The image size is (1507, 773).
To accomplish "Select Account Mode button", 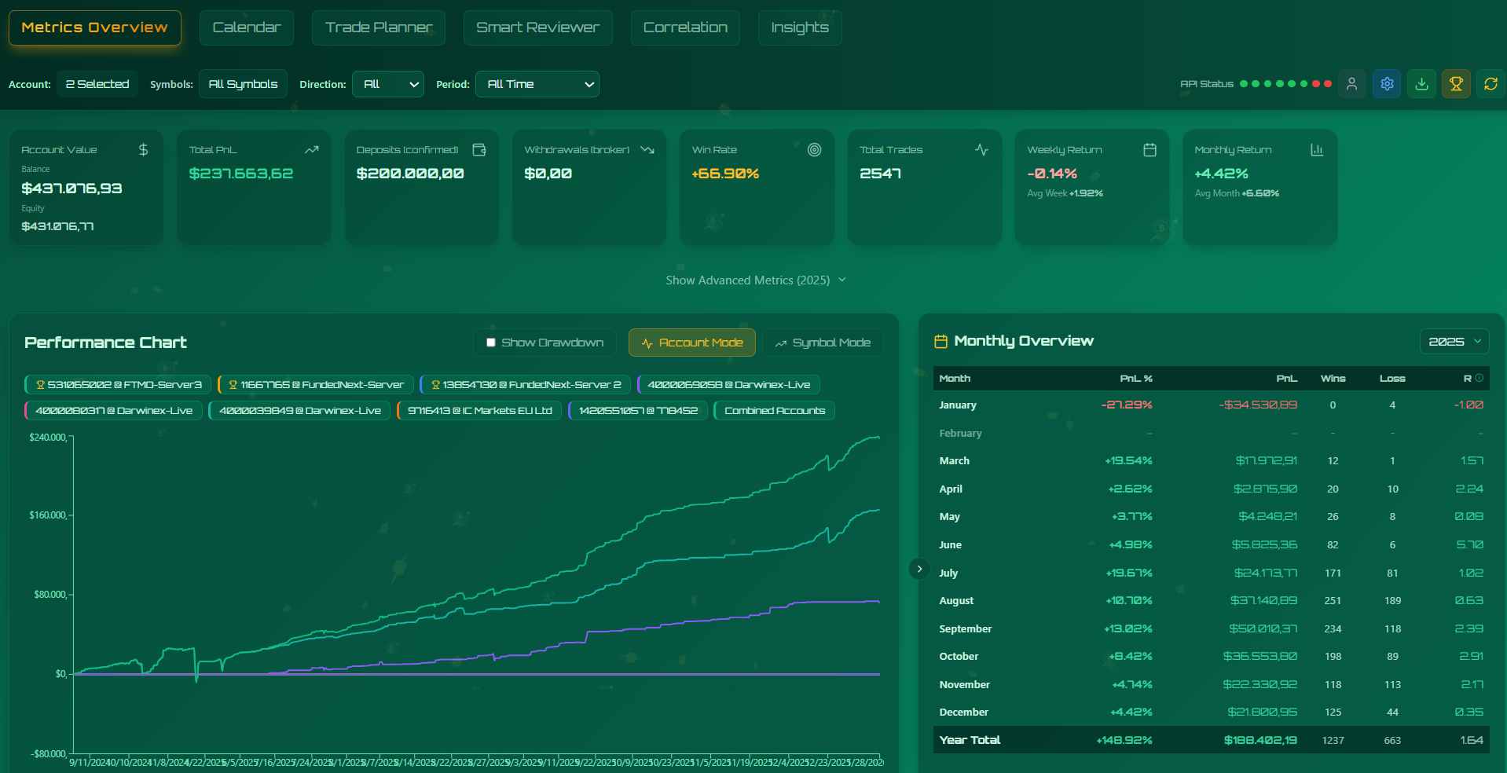I will point(692,343).
